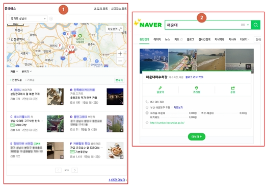Viewport: 267px width, 185px height.
Task: Toggle the green 예약 filter button
Action: pos(119,80)
